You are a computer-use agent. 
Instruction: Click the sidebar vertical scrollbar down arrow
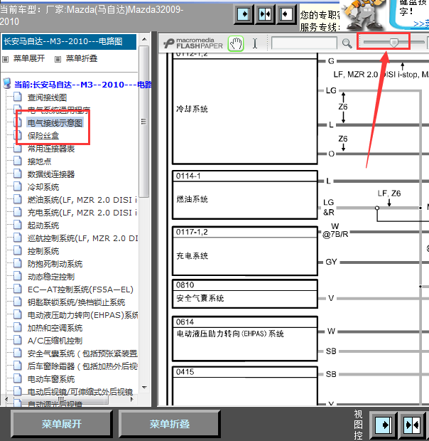pos(144,387)
